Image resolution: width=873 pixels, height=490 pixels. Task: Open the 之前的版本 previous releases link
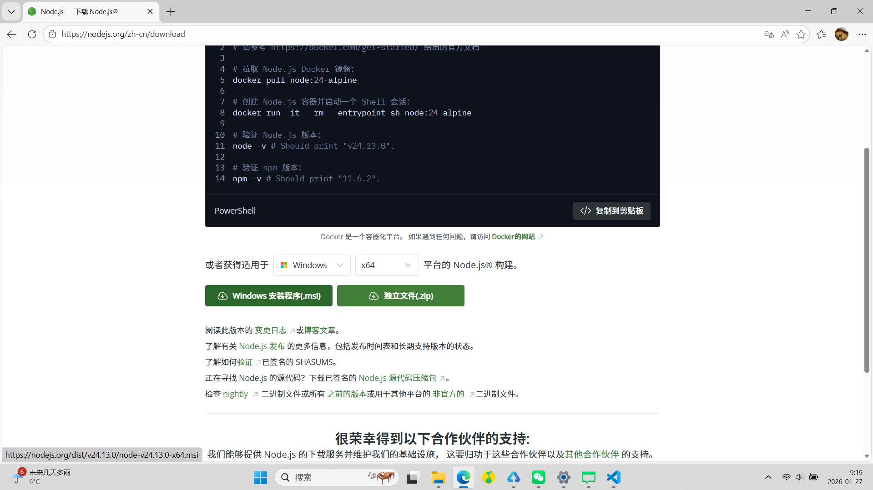347,394
